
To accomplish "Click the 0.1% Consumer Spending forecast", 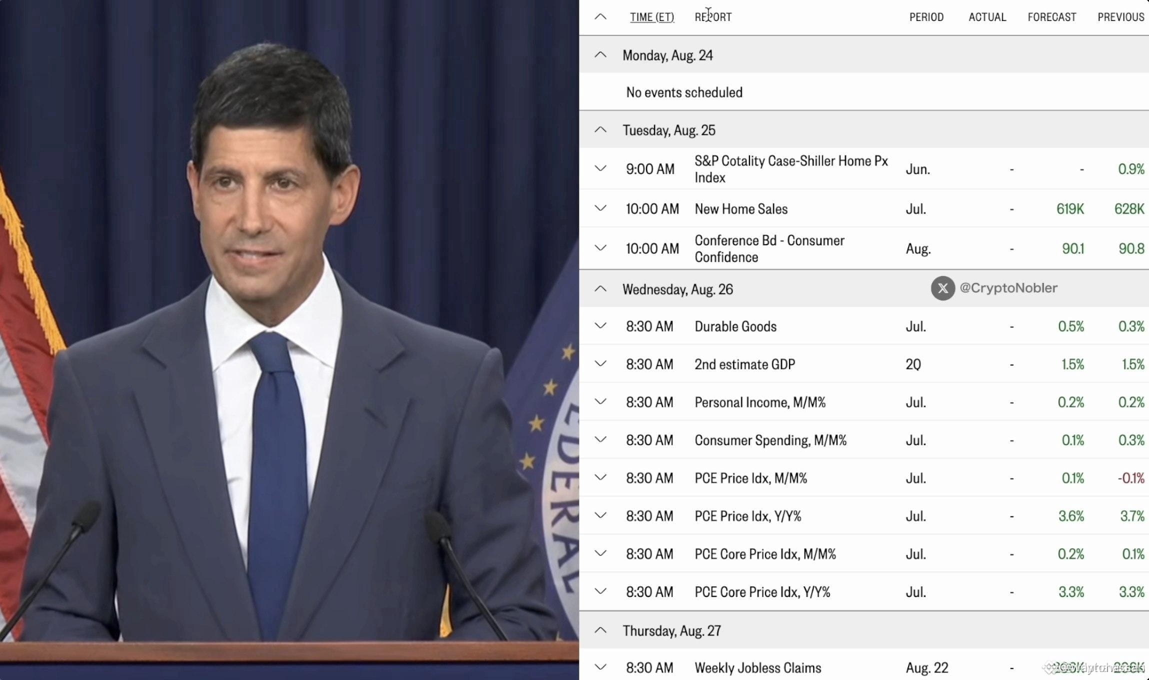I will click(x=1073, y=440).
